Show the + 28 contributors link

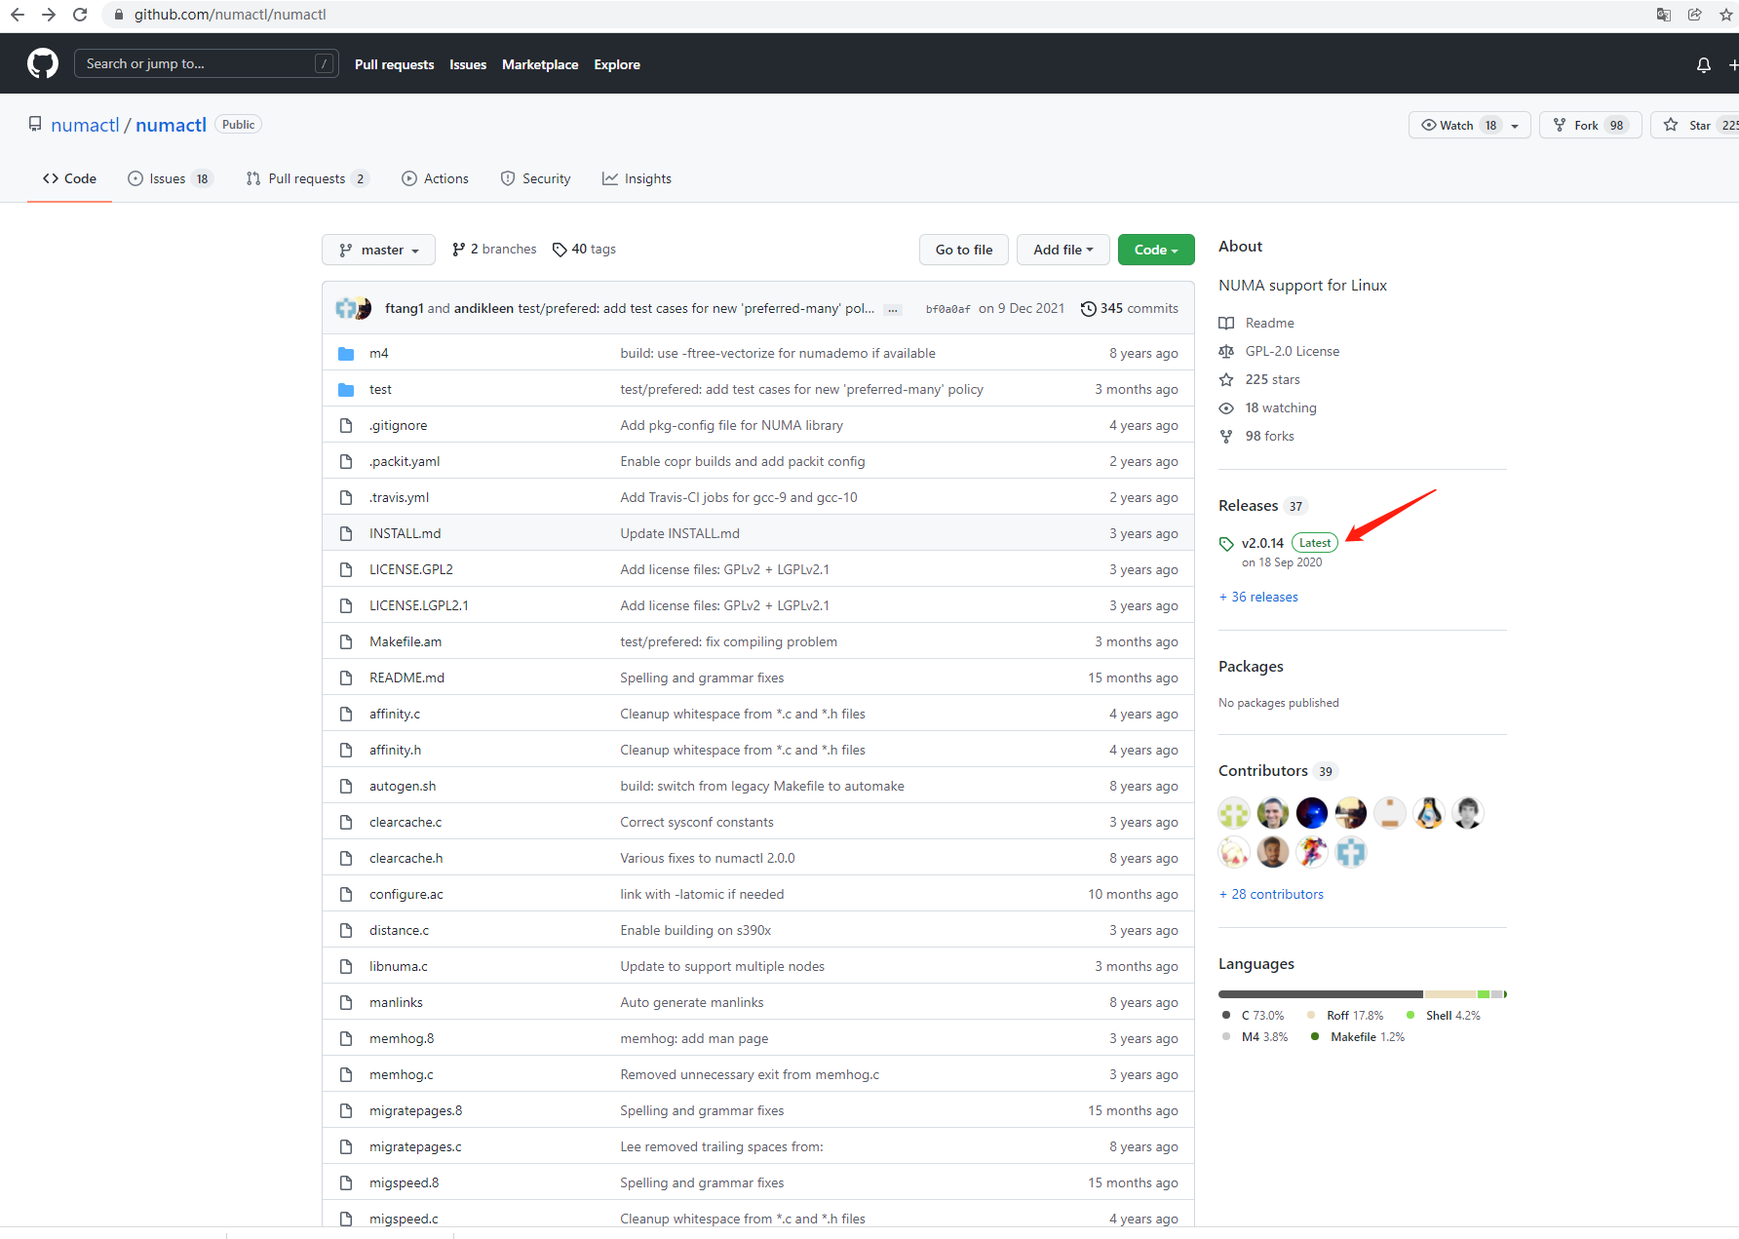point(1271,894)
